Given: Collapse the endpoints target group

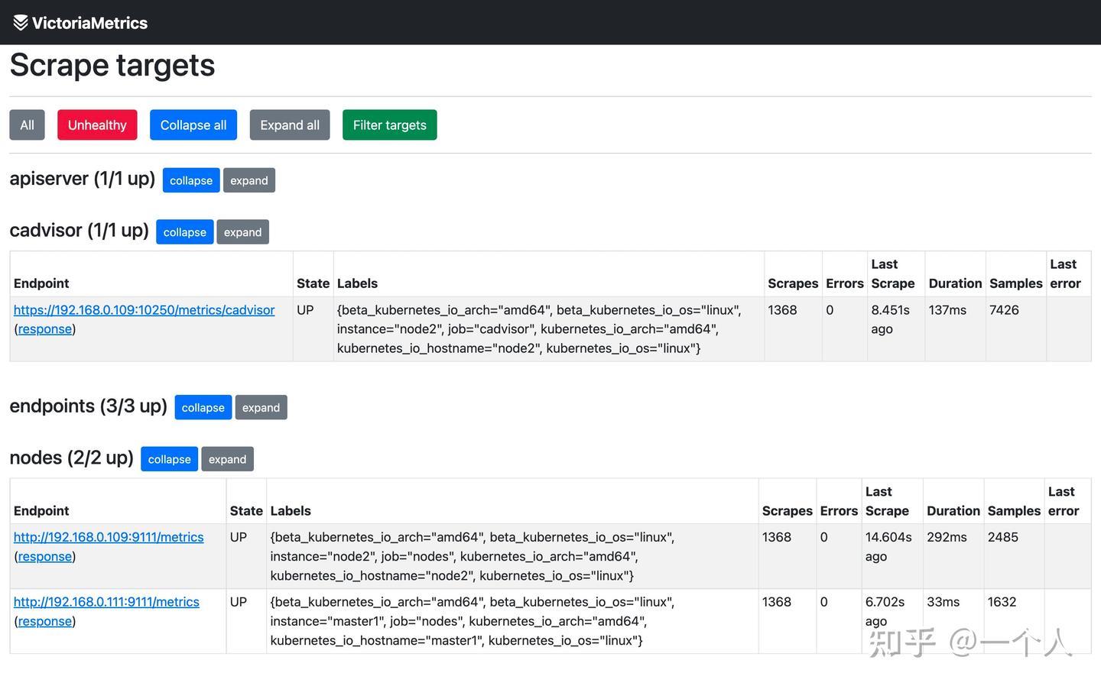Looking at the screenshot, I should (203, 408).
